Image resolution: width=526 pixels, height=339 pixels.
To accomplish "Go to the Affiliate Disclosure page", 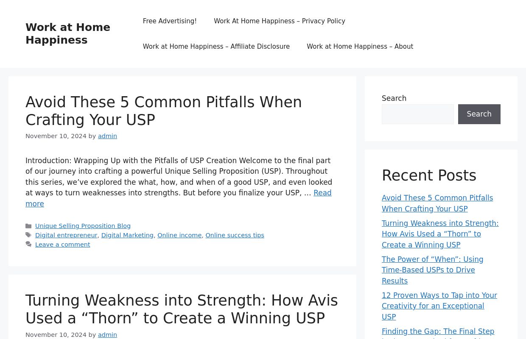I will [216, 47].
